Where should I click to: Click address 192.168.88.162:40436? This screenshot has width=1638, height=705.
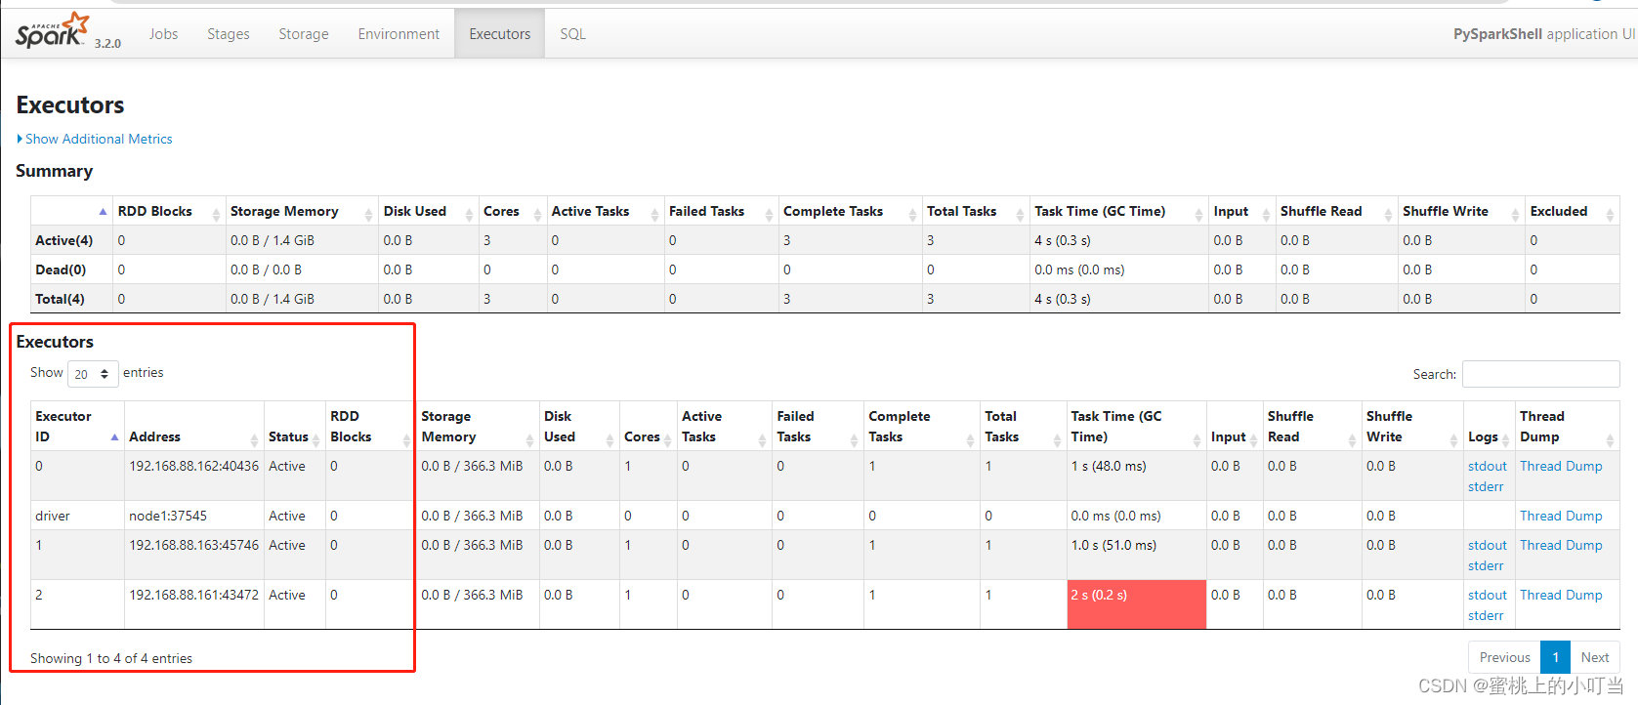coord(193,466)
